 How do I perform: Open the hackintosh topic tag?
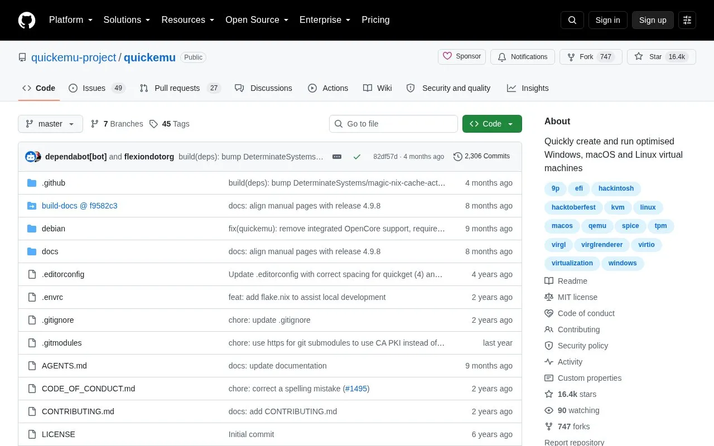(616, 188)
